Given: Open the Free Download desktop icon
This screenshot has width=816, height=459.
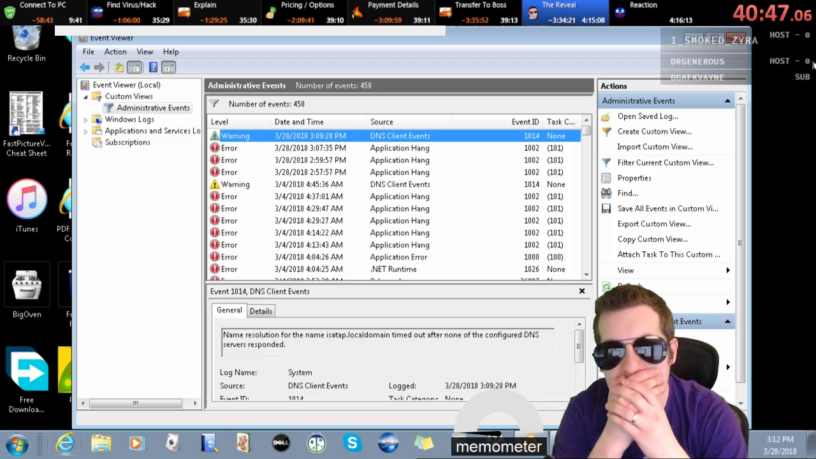Looking at the screenshot, I should [27, 380].
